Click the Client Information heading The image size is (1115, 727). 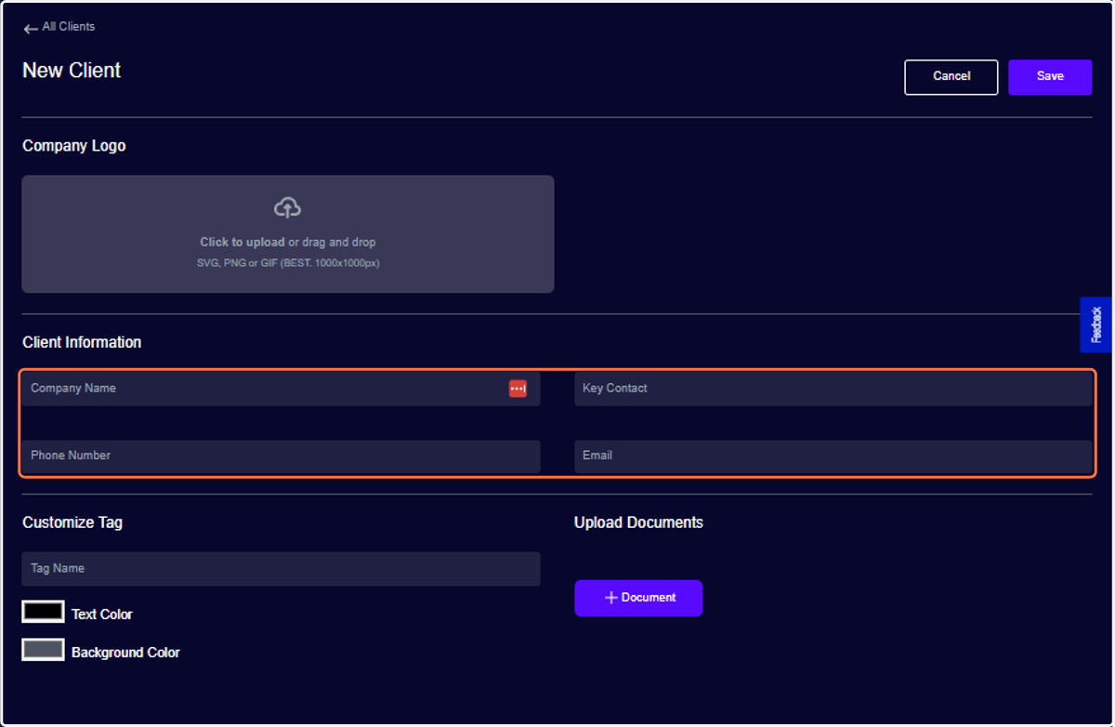[x=82, y=342]
